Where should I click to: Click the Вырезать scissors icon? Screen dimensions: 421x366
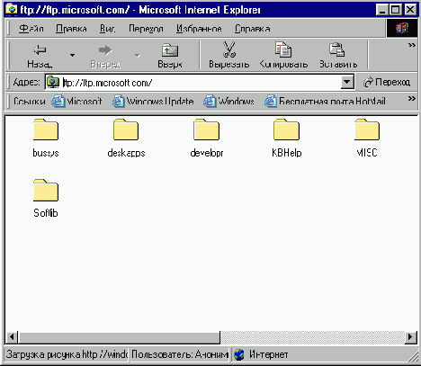click(229, 49)
